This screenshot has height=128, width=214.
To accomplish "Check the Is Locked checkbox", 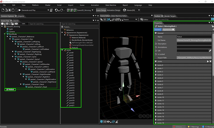I will click(178, 54).
